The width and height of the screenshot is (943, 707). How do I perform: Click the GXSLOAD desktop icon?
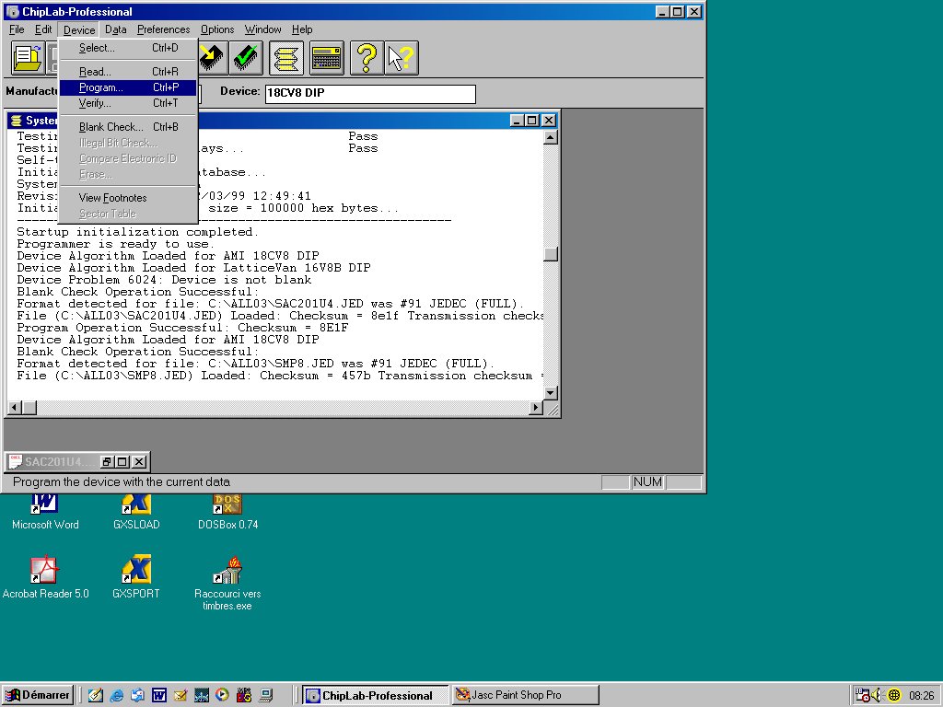click(136, 507)
